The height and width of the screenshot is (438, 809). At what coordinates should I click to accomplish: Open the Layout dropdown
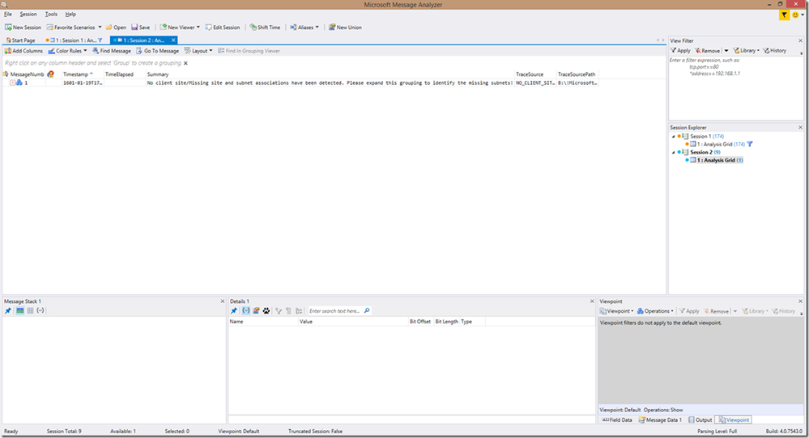click(198, 51)
